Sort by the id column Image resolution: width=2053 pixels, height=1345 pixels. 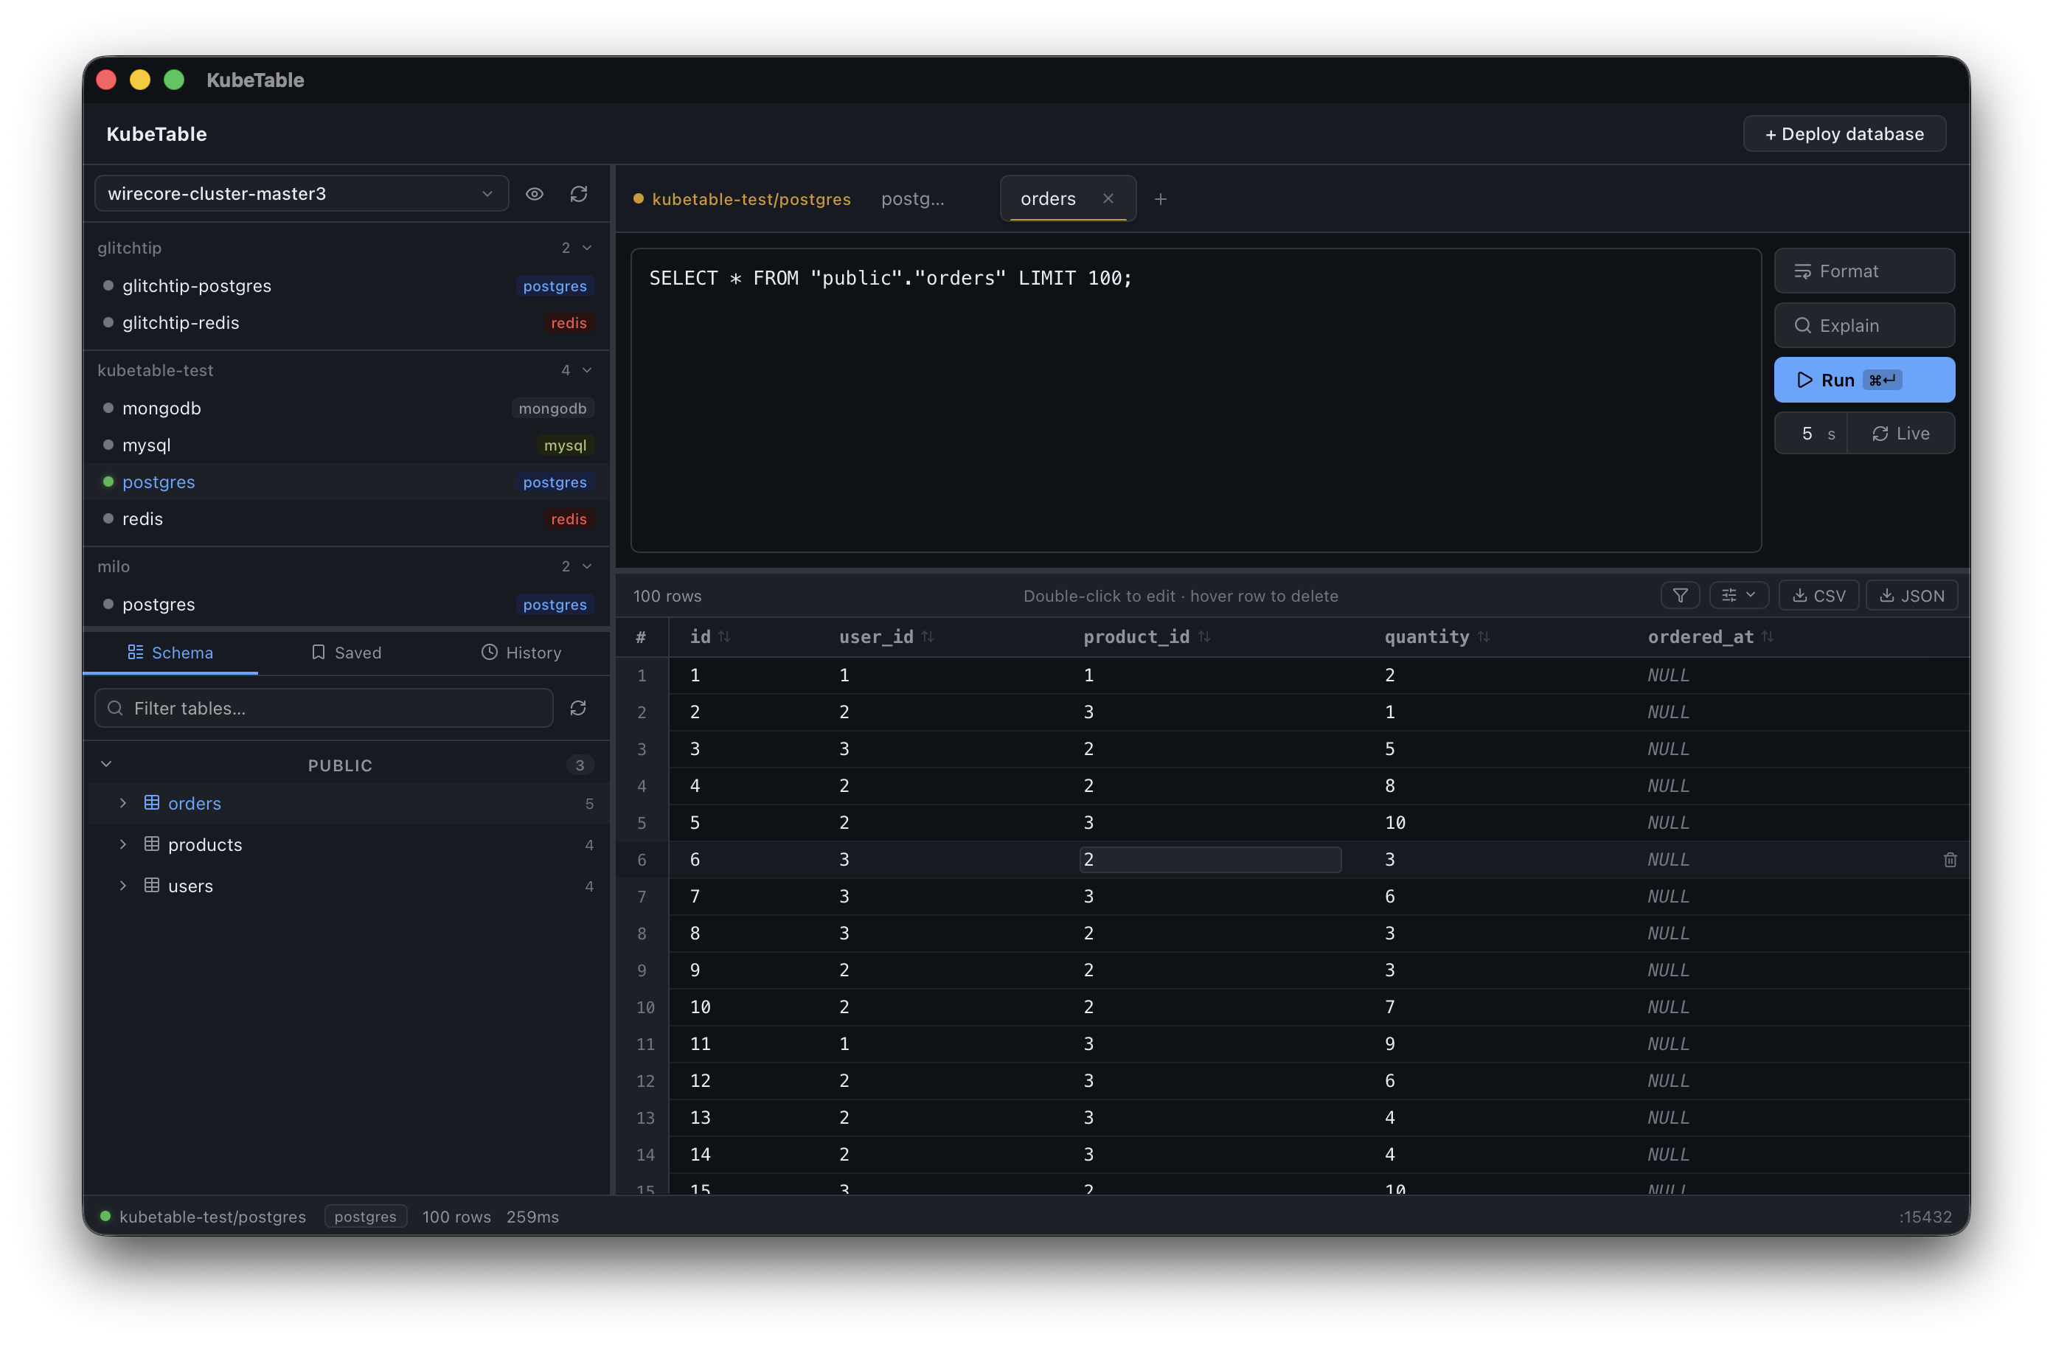pyautogui.click(x=723, y=636)
